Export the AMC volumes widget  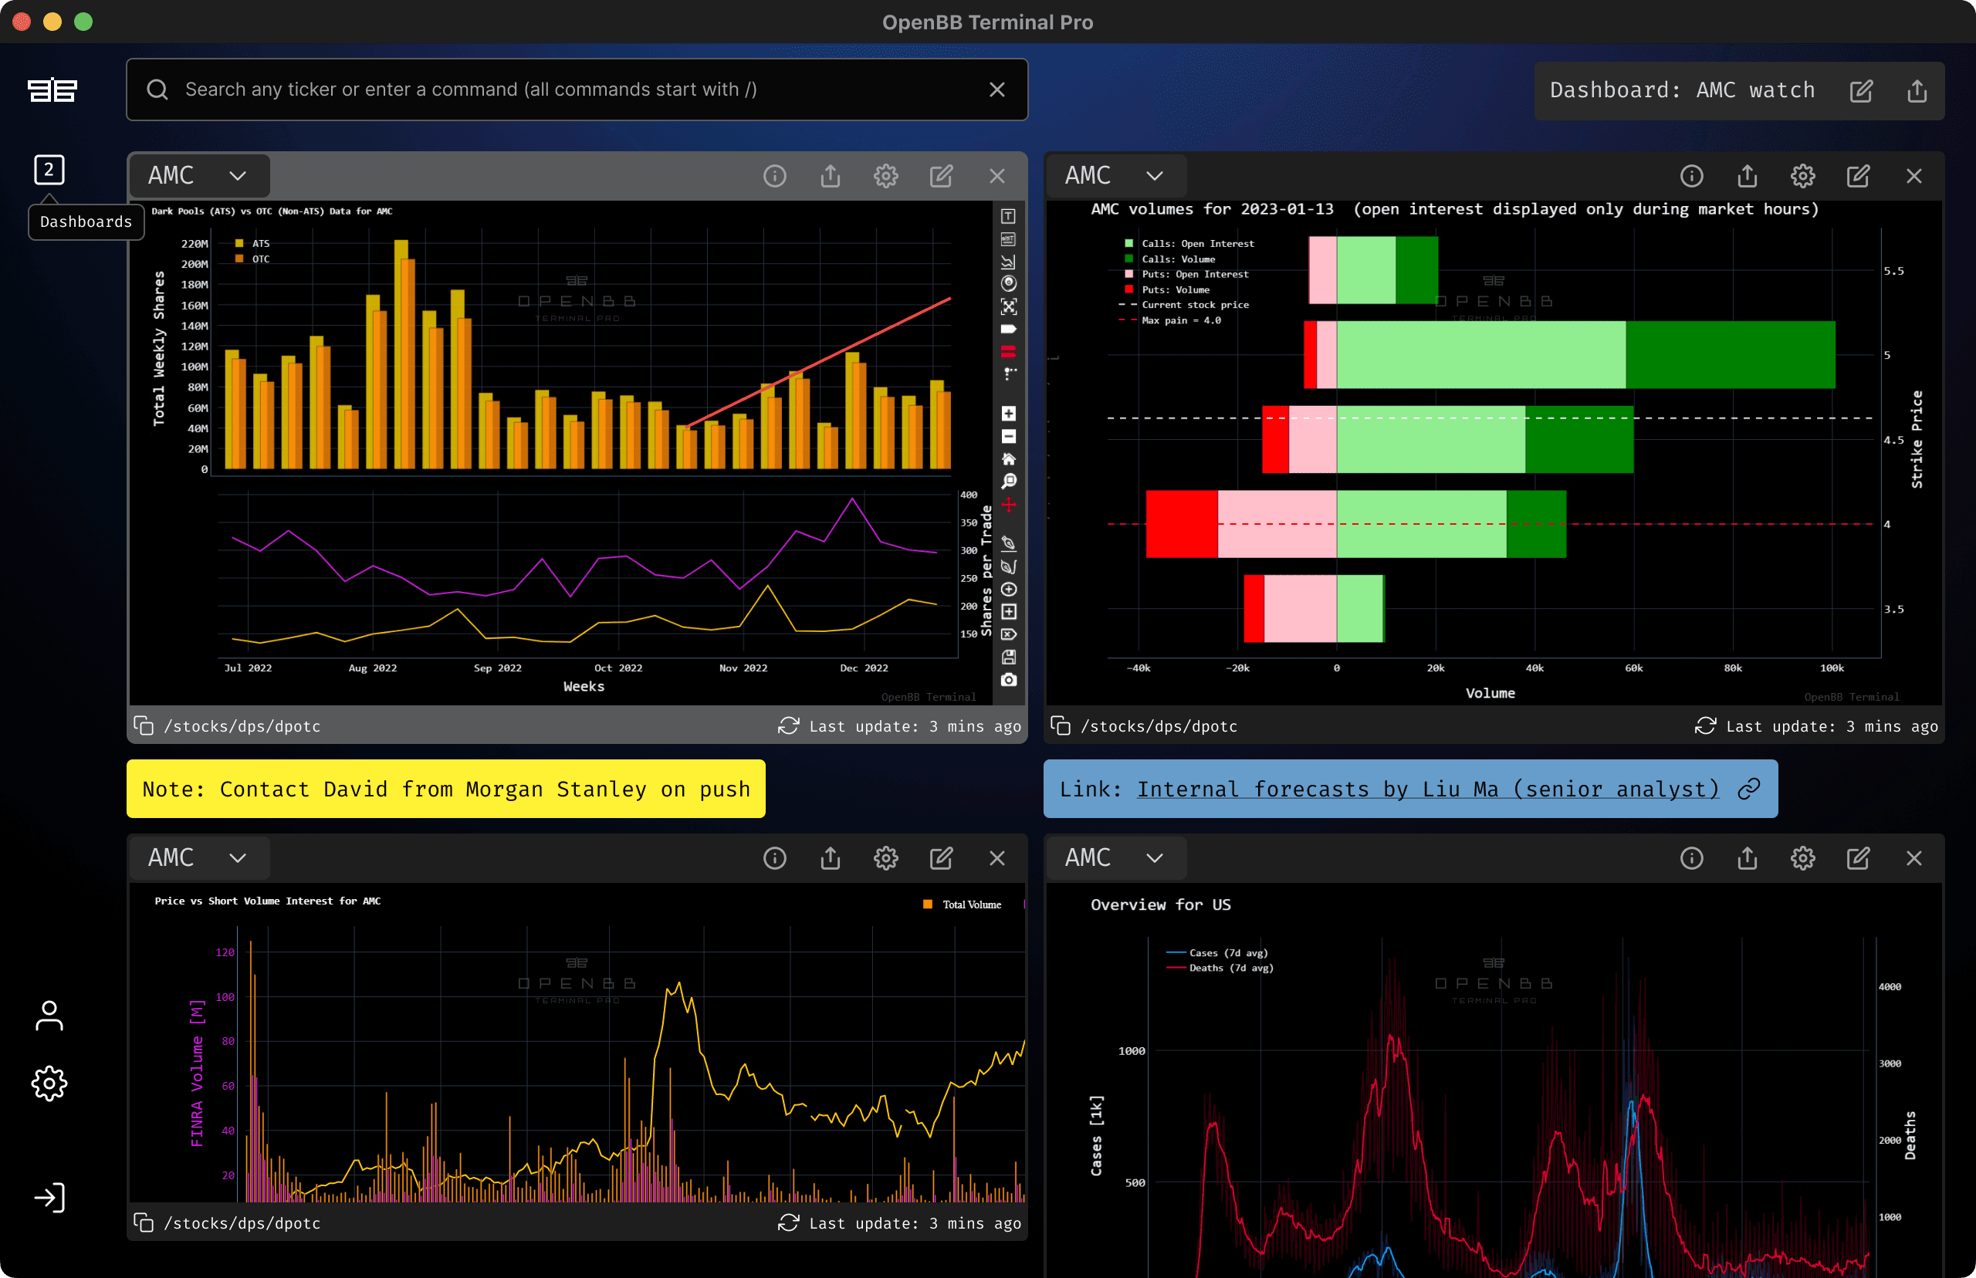pyautogui.click(x=1747, y=176)
